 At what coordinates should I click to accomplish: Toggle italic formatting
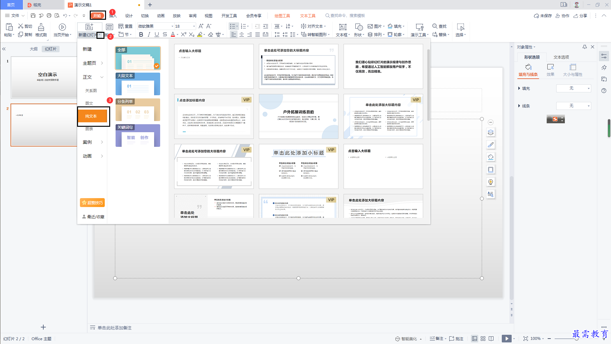149,34
